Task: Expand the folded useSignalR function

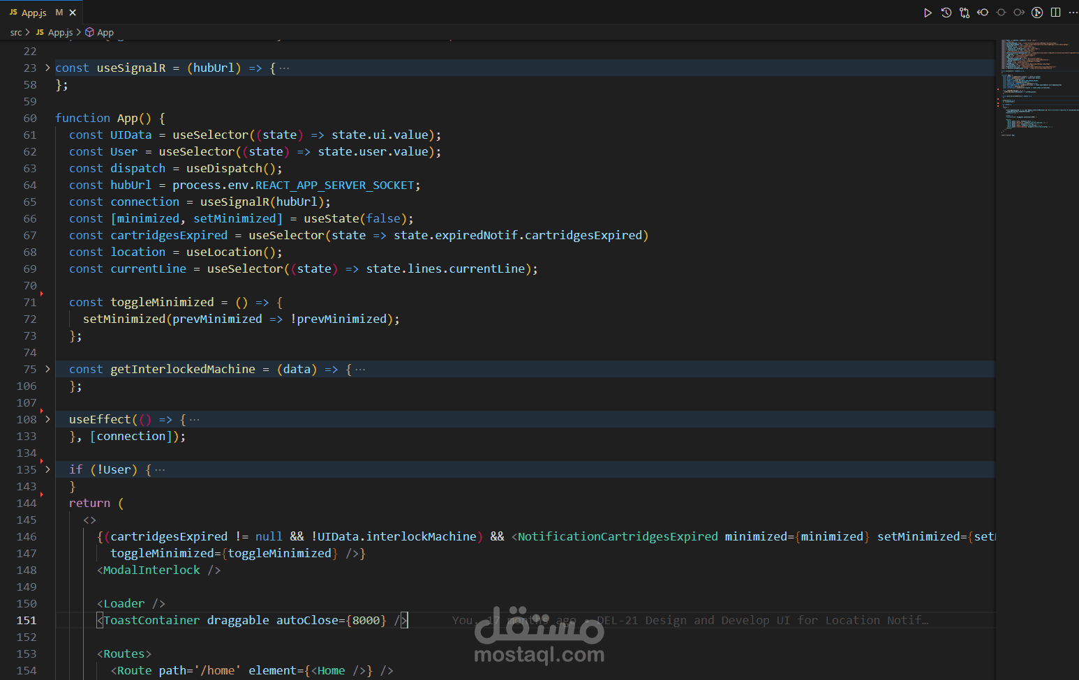Action: [47, 68]
